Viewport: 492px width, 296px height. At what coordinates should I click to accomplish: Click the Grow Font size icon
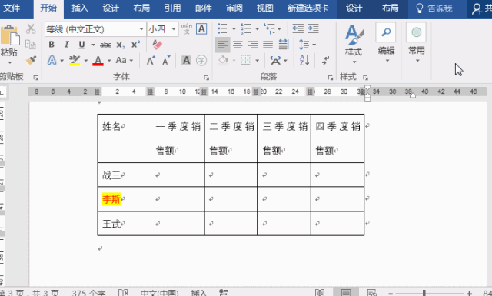pyautogui.click(x=151, y=60)
